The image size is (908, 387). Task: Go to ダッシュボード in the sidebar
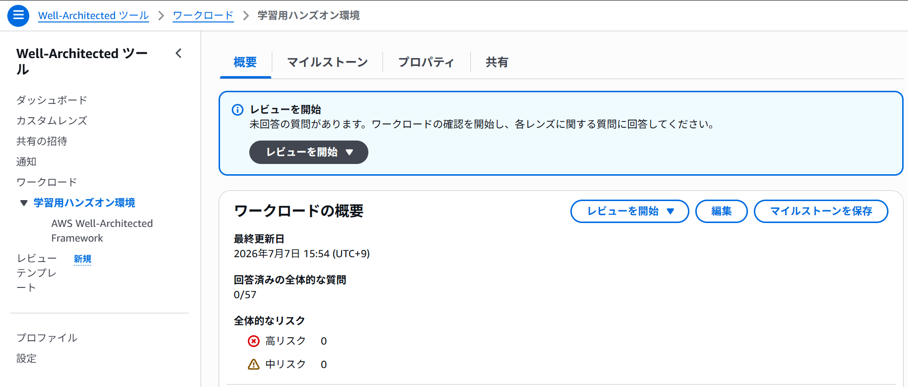tap(52, 100)
